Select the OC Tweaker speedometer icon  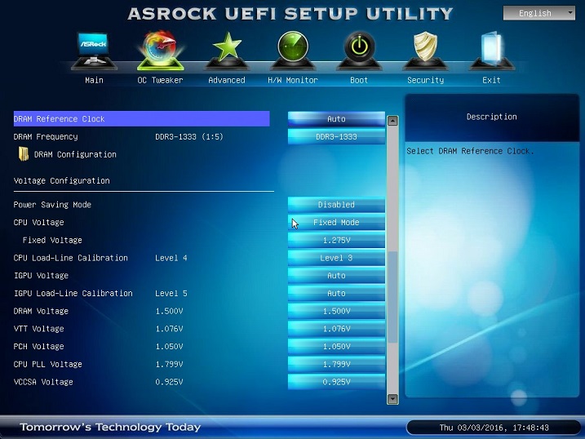tap(161, 51)
